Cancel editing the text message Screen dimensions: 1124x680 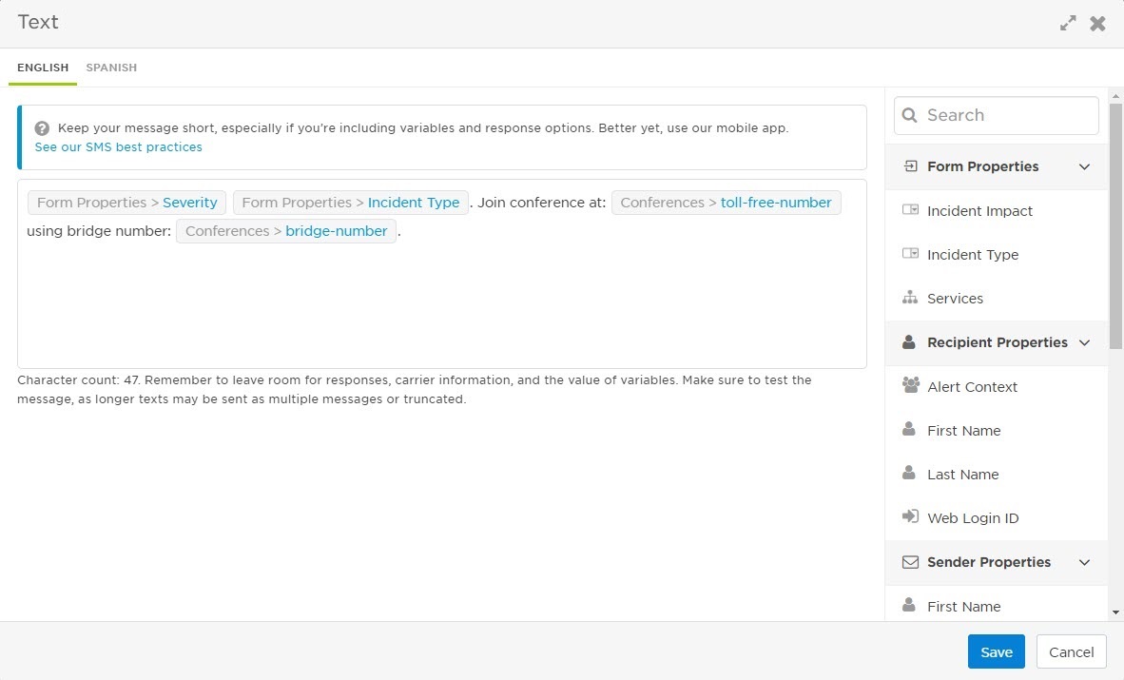[1071, 652]
